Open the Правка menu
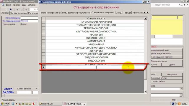 [16, 5]
